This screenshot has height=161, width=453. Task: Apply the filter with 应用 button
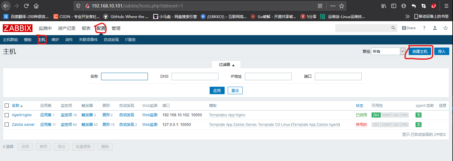point(217,90)
